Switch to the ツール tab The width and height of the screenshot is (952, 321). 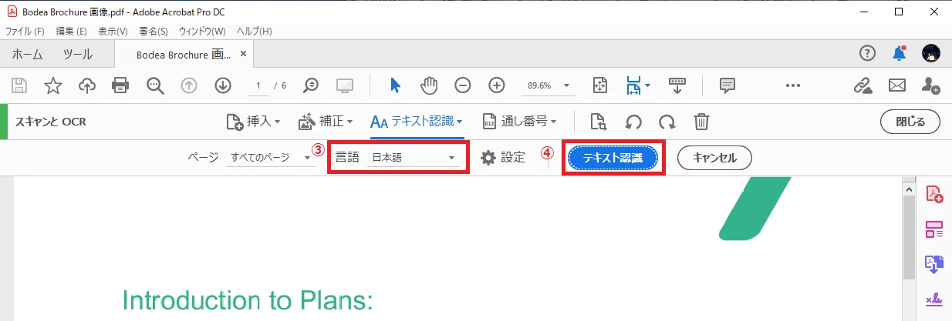coord(77,54)
